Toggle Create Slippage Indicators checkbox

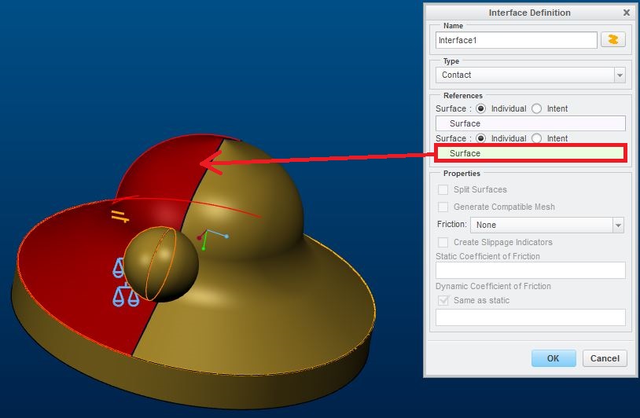click(443, 242)
